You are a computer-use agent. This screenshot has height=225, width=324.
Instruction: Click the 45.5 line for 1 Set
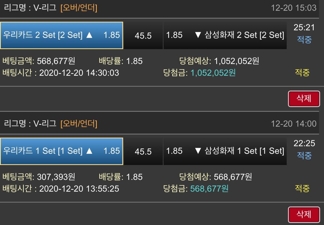[143, 152]
